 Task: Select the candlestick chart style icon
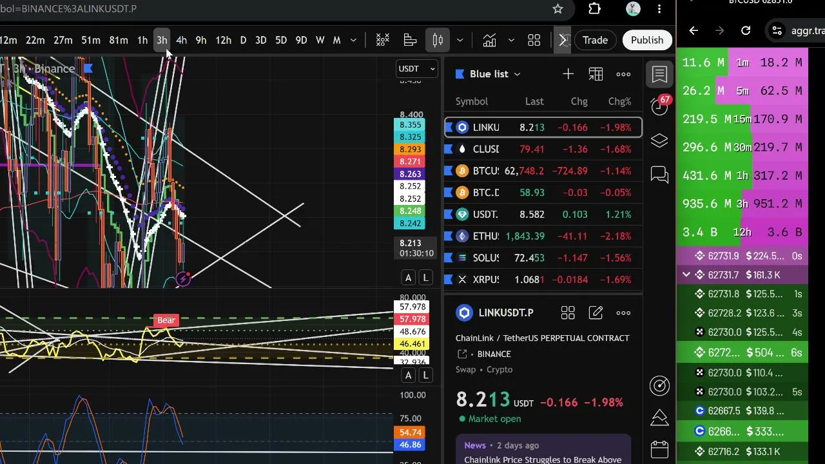tap(438, 40)
